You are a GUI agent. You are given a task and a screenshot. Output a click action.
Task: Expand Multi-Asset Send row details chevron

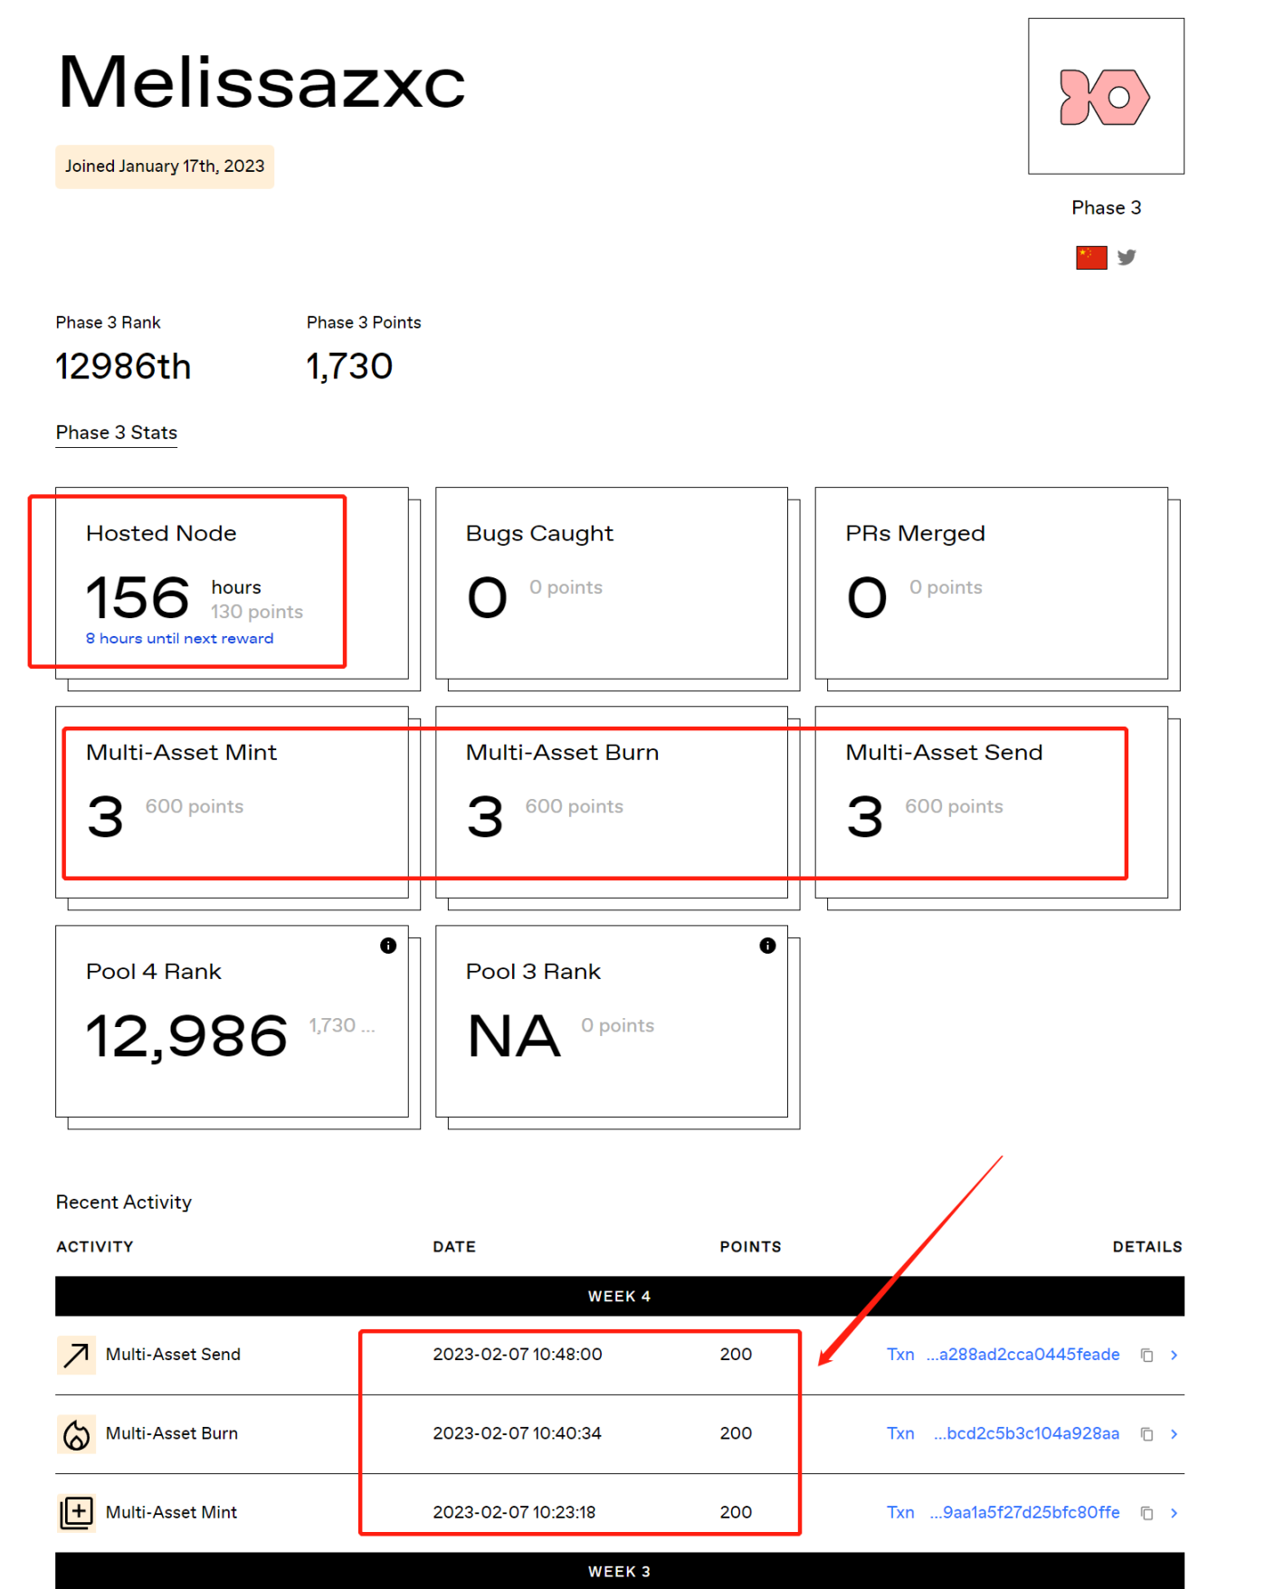[x=1174, y=1355]
